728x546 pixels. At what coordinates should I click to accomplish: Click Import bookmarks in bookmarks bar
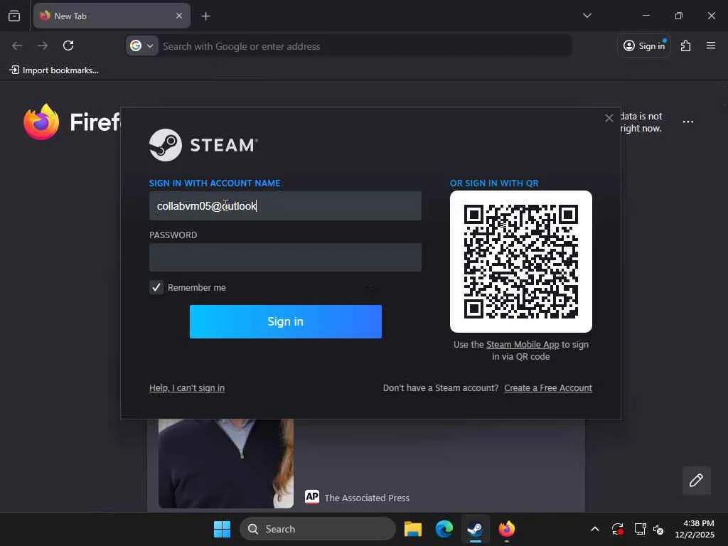(54, 70)
